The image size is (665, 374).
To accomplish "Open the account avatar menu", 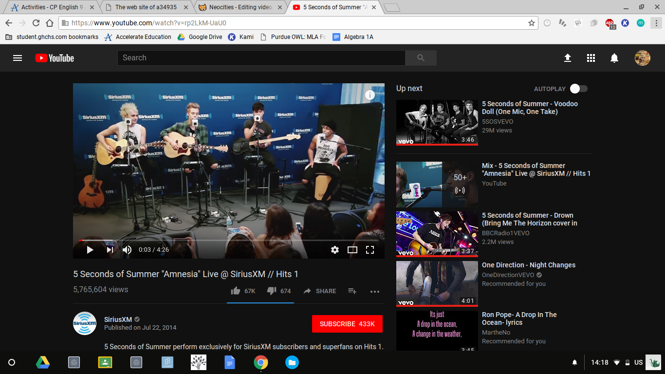I will click(643, 58).
